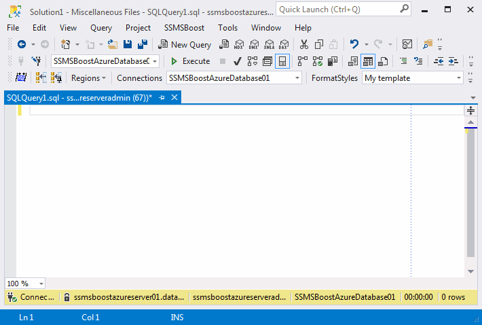The width and height of the screenshot is (482, 325).
Task: Click the New Project icon
Action: pyautogui.click(x=65, y=44)
